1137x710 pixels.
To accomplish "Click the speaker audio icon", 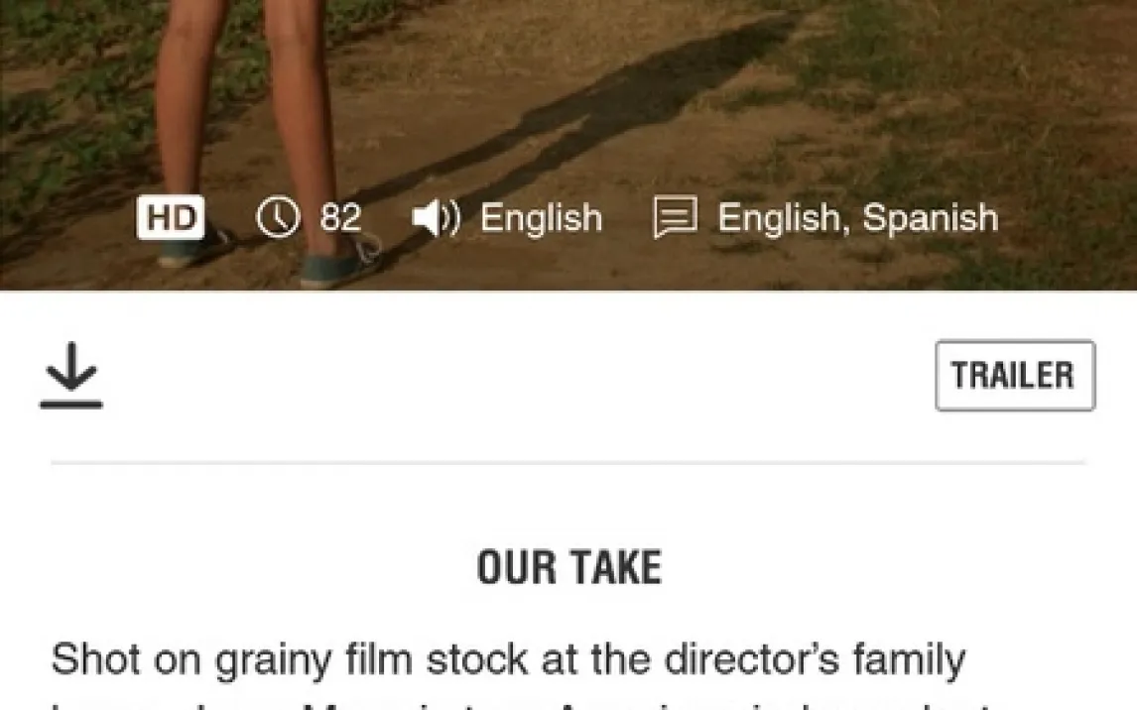I will pos(436,217).
